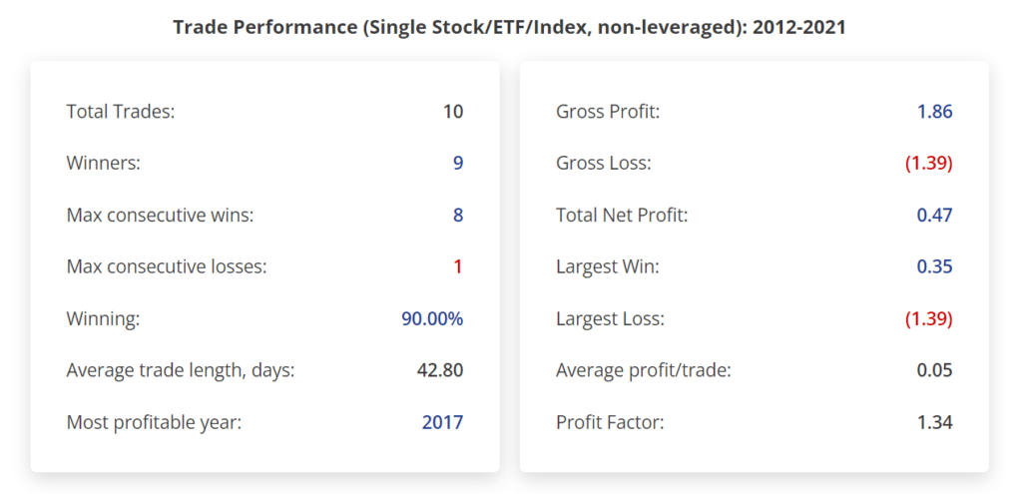Viewport: 1022px width, 494px height.
Task: Click the Gross Profit value 1.86
Action: pyautogui.click(x=935, y=112)
